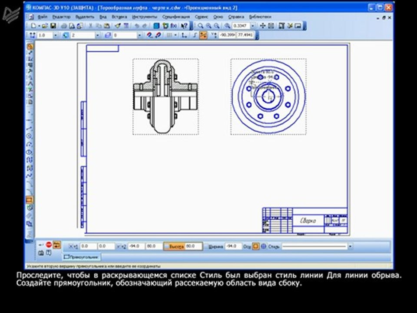Open print preview
Image resolution: width=417 pixels, height=313 pixels.
[72, 26]
